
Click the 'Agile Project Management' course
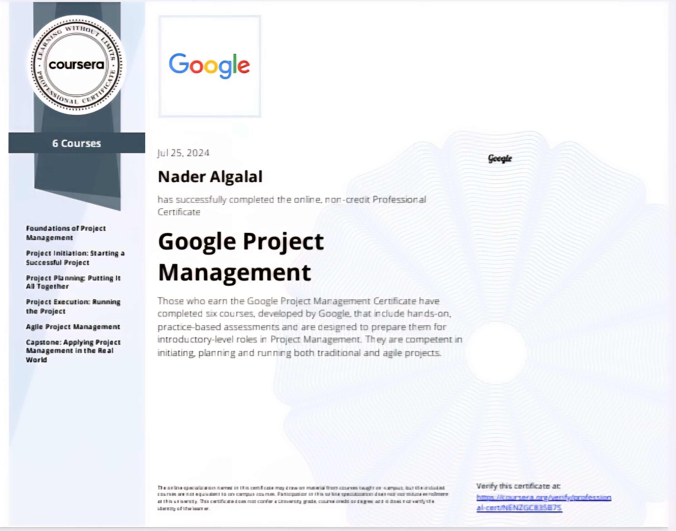[x=73, y=327]
